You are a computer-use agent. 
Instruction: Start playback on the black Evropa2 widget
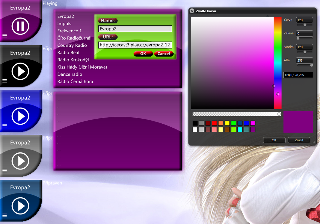20,71
